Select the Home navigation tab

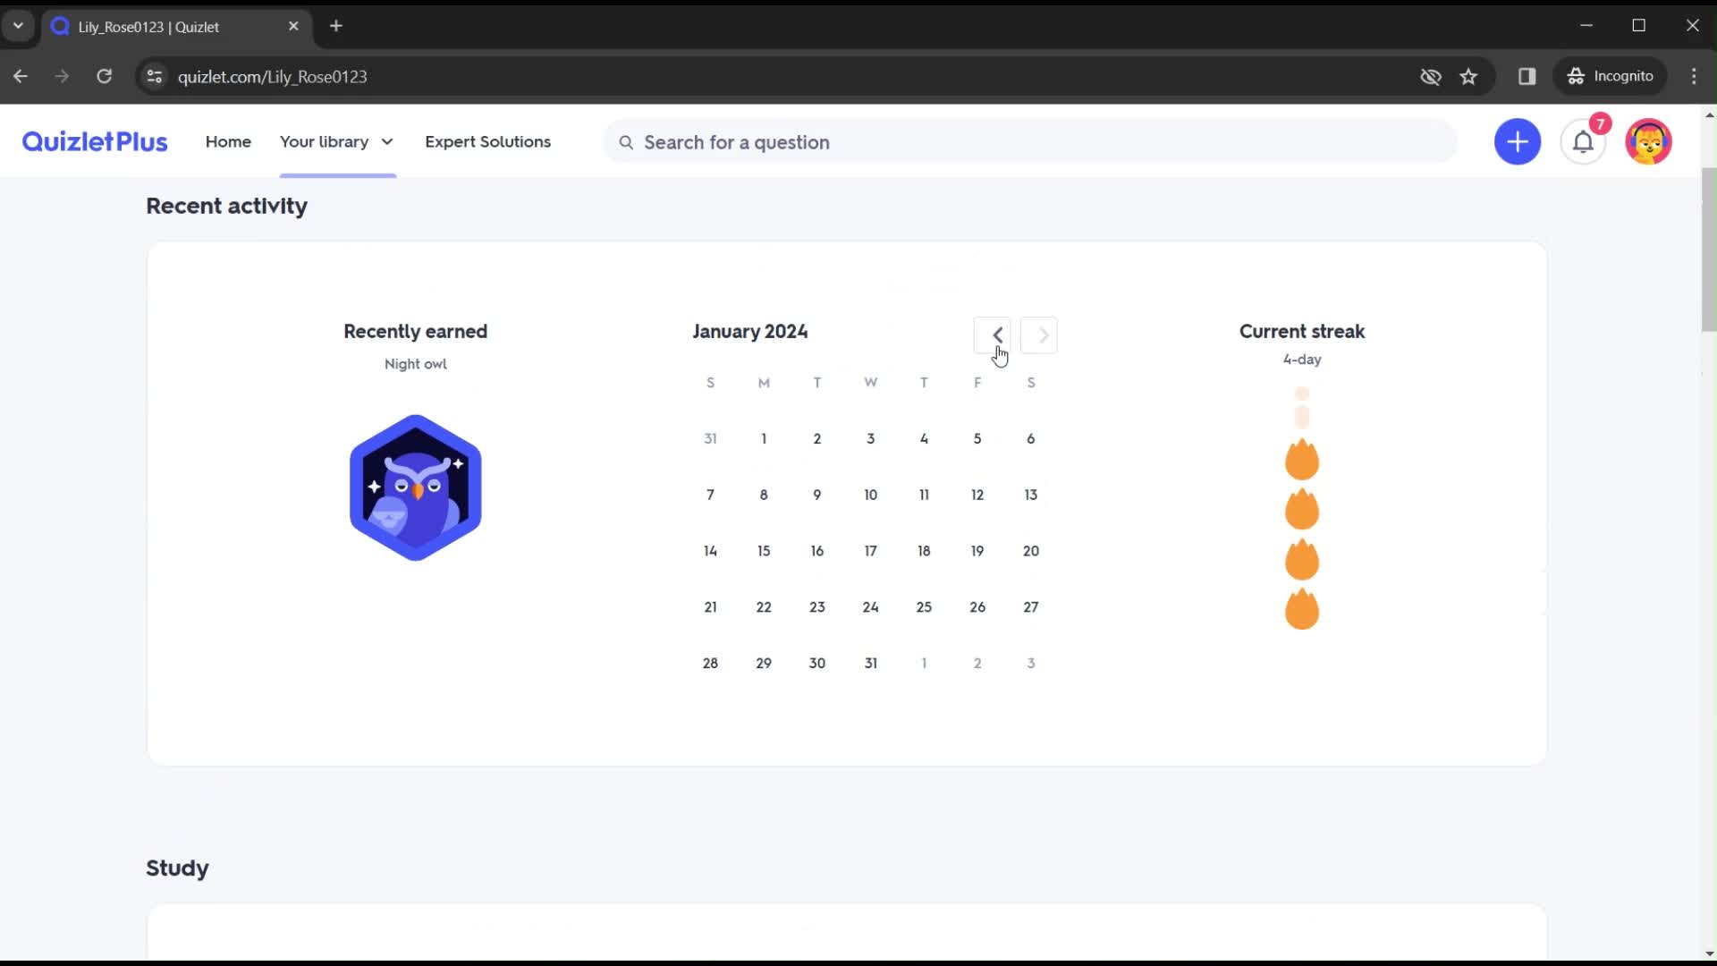tap(228, 141)
